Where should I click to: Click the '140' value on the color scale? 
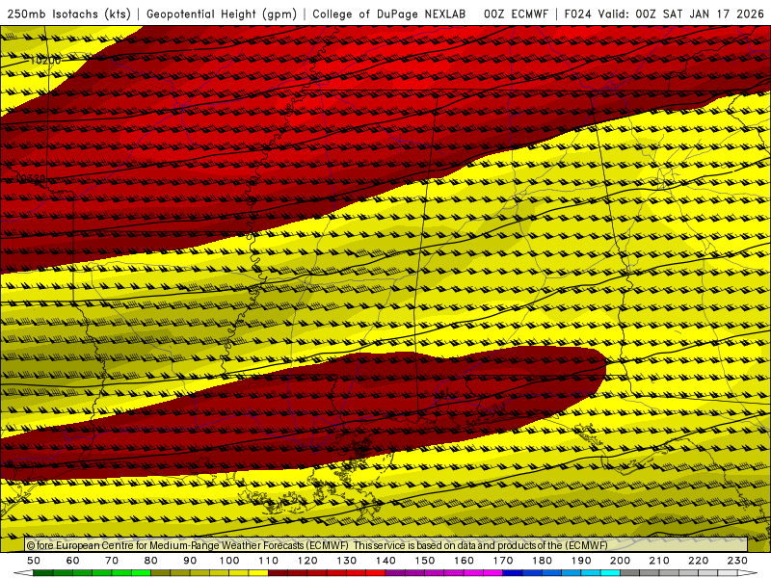[x=385, y=561]
